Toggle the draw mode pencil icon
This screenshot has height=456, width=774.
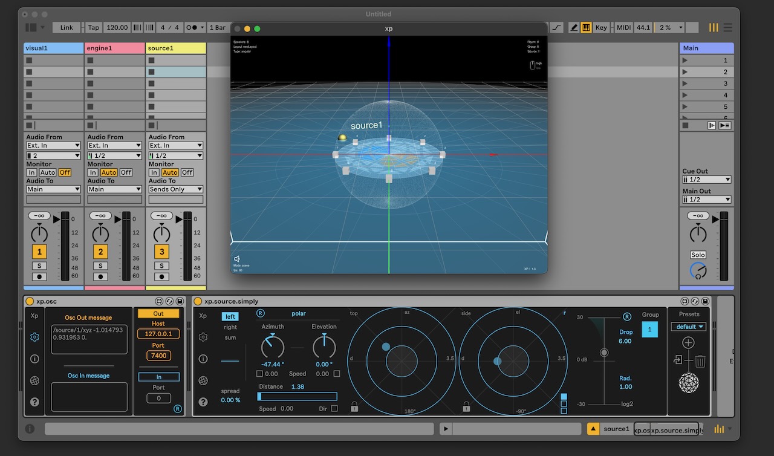[x=574, y=27]
